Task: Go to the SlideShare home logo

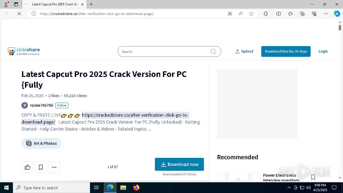Action: pos(24,51)
